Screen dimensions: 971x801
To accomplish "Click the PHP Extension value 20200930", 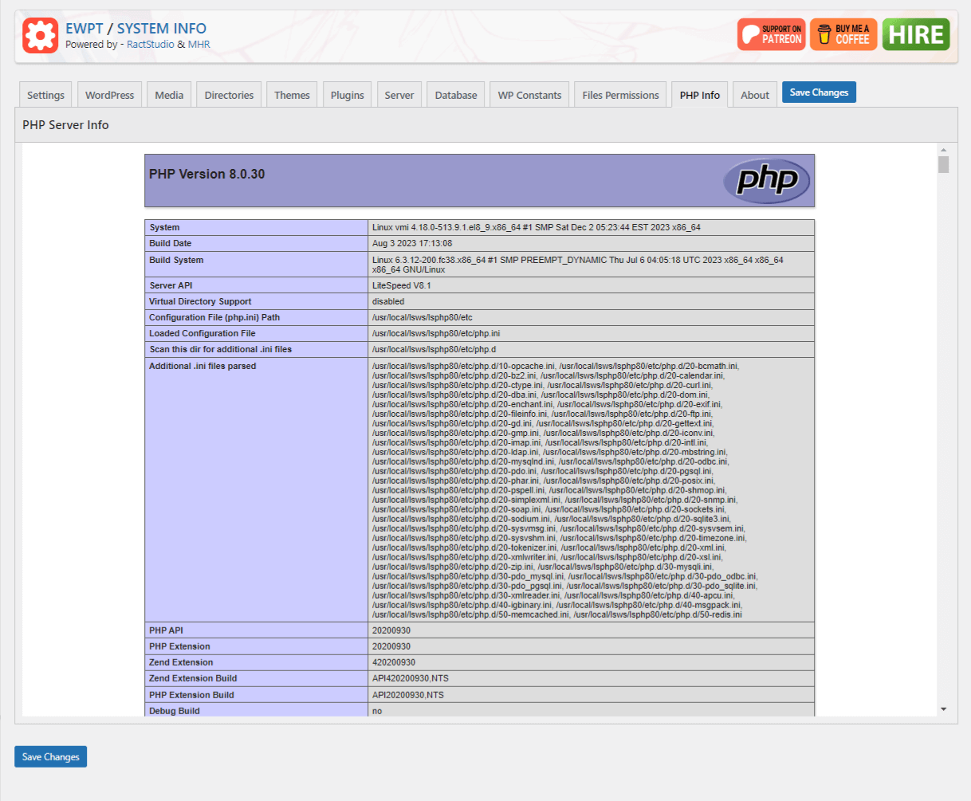I will click(x=391, y=646).
